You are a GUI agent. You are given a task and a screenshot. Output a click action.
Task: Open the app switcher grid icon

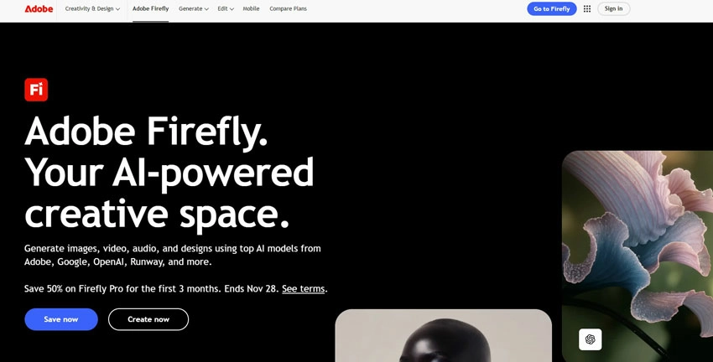point(587,8)
